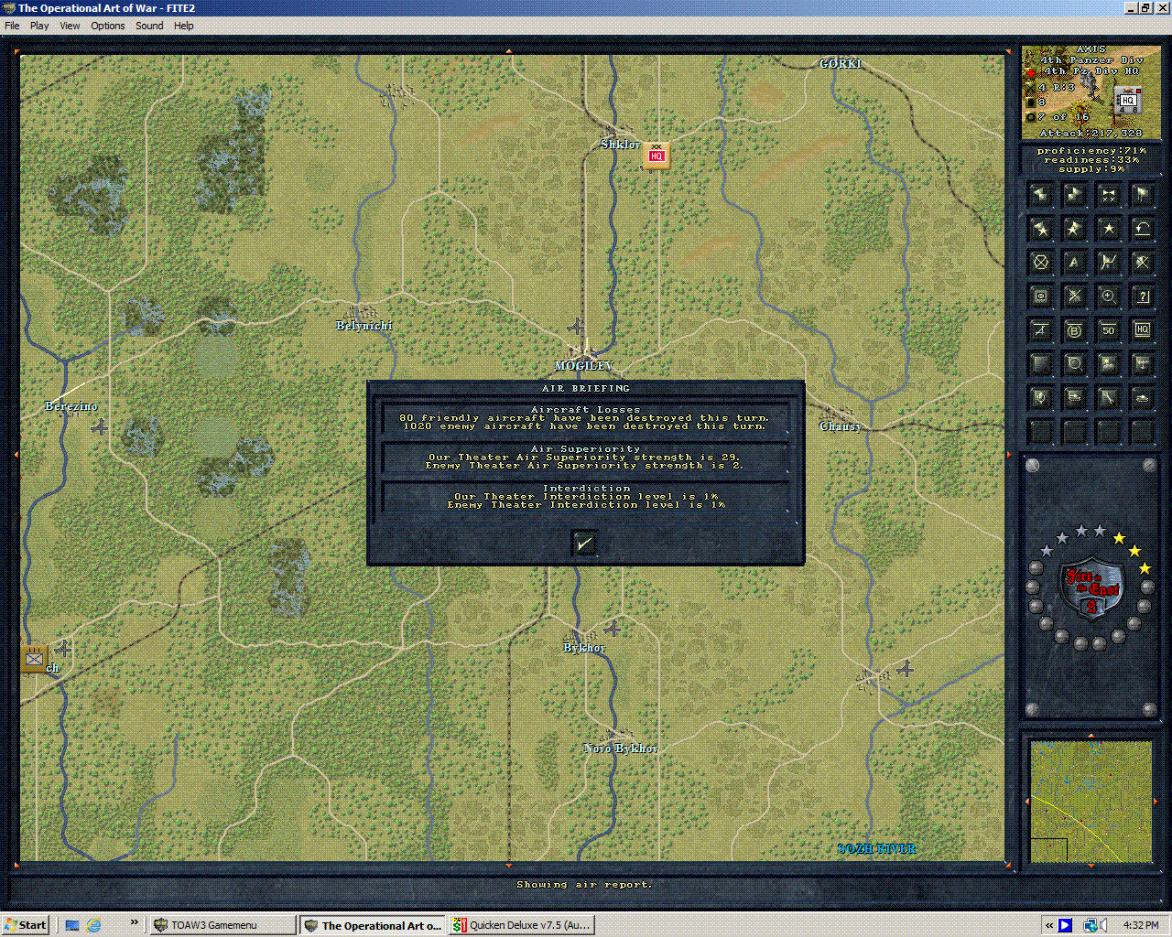Click the undo curved-arrow button
Screen dimensions: 1172x937
pyautogui.click(x=1142, y=228)
